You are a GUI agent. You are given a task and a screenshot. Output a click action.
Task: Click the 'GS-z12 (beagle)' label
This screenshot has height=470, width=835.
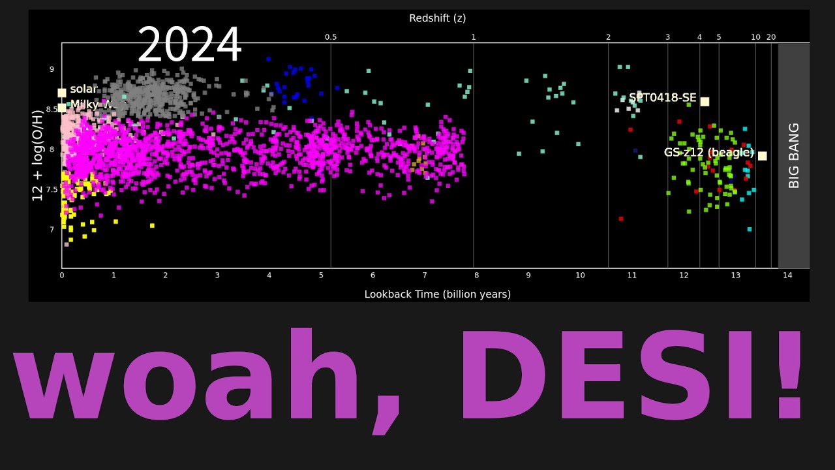(709, 153)
